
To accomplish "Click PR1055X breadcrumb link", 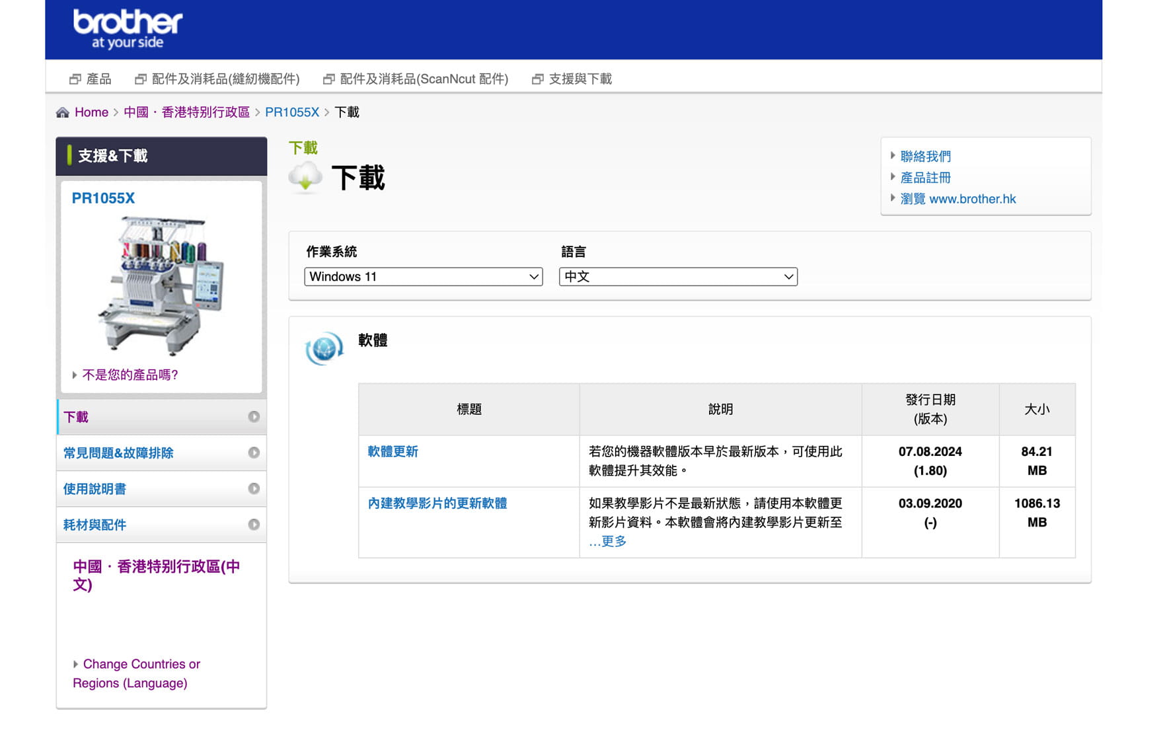I will tap(292, 112).
